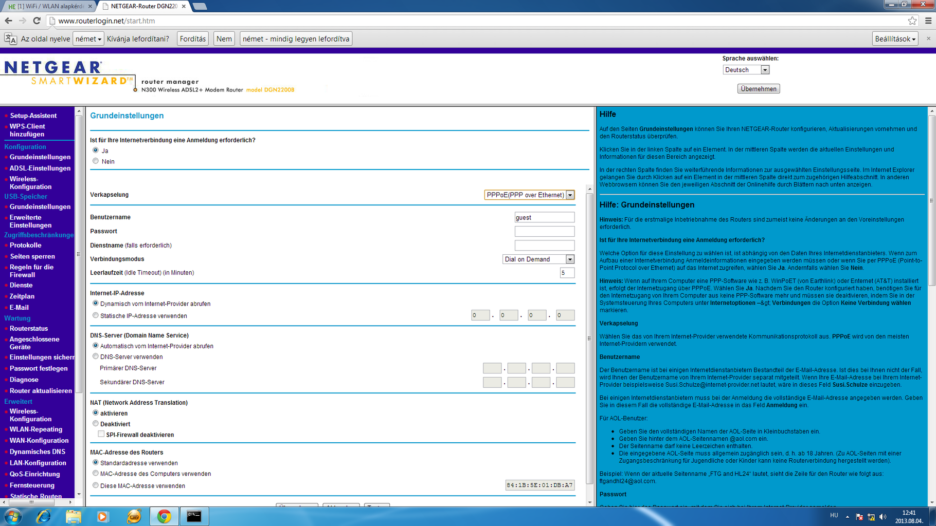Screen dimensions: 936x526
Task: Click the network tray icon
Action: (871, 517)
